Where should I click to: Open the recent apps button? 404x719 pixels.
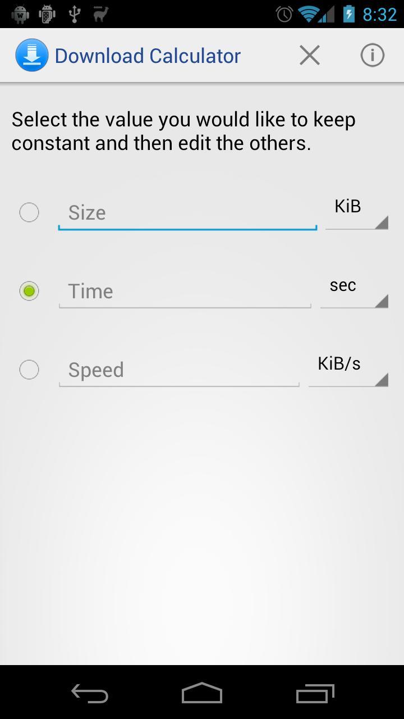315,694
